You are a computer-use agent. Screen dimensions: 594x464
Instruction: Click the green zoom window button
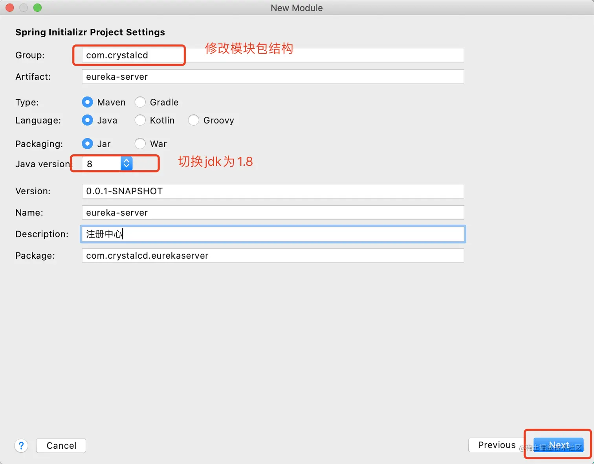[37, 7]
